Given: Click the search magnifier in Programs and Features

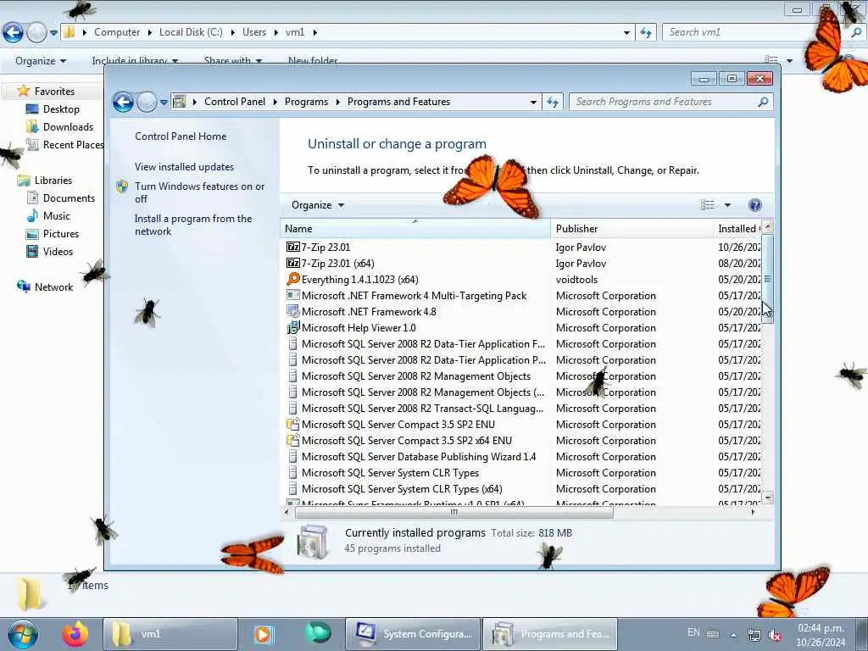Looking at the screenshot, I should [763, 102].
